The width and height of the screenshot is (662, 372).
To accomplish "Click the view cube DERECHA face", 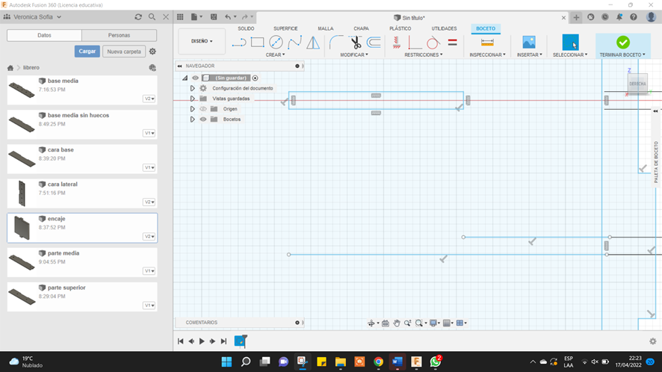I will [x=637, y=84].
